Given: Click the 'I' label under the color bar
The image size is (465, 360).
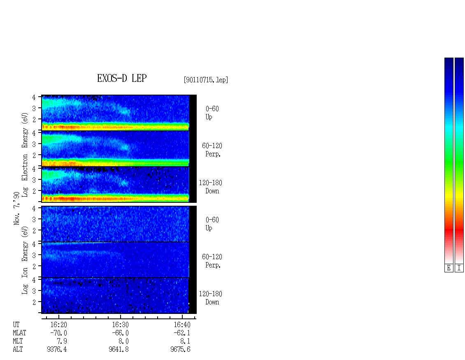Looking at the screenshot, I should (459, 268).
